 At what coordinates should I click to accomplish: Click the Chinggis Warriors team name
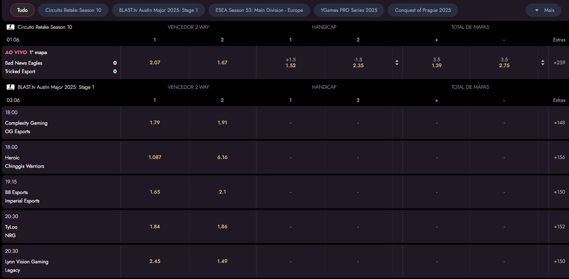[x=25, y=166]
